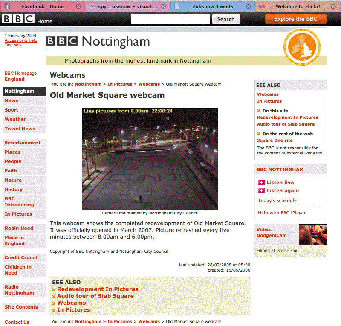Open Weather in the sidebar menu

pos(24,119)
